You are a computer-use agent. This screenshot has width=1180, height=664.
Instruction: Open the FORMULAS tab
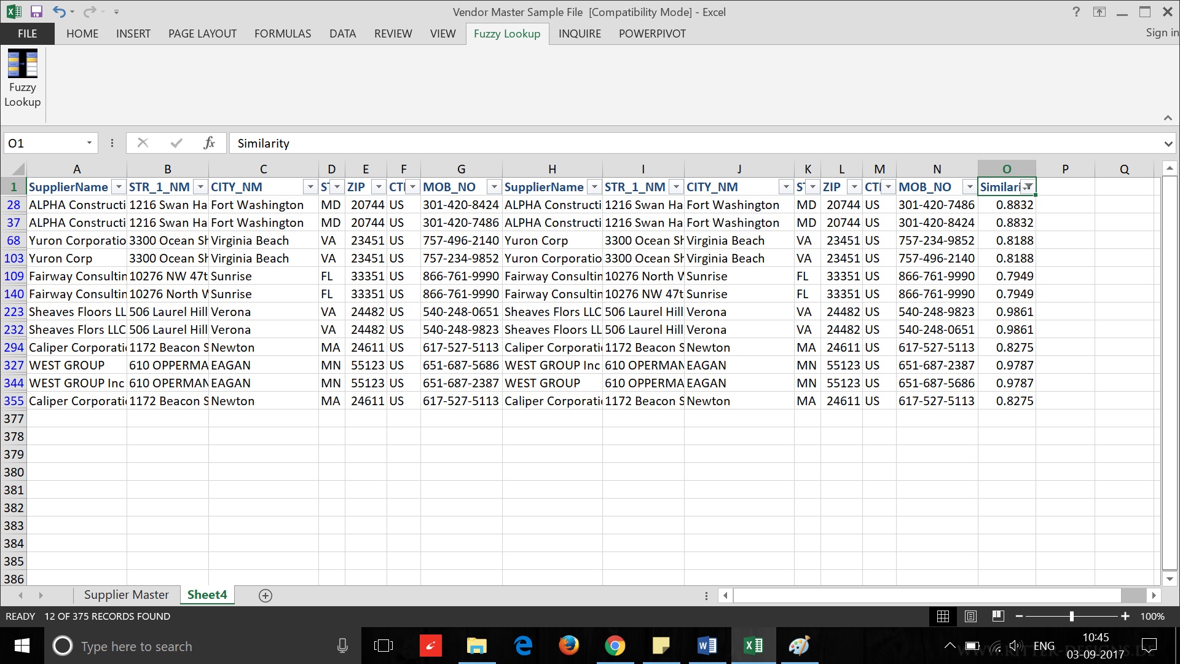click(x=283, y=34)
